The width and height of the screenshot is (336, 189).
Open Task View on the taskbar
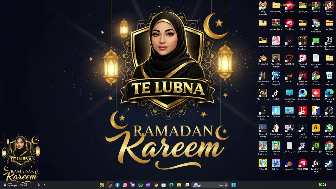187,185
